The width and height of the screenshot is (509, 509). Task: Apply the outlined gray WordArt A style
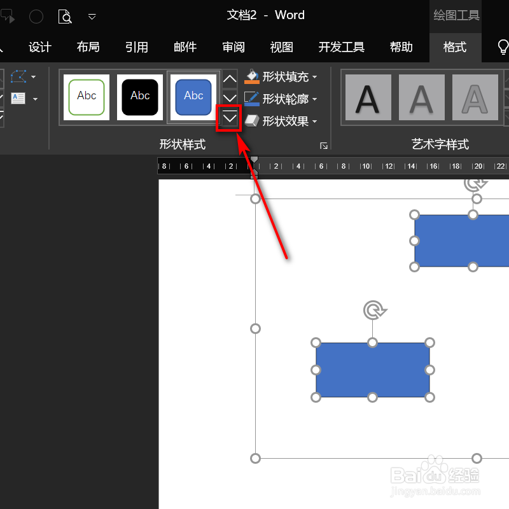point(475,97)
